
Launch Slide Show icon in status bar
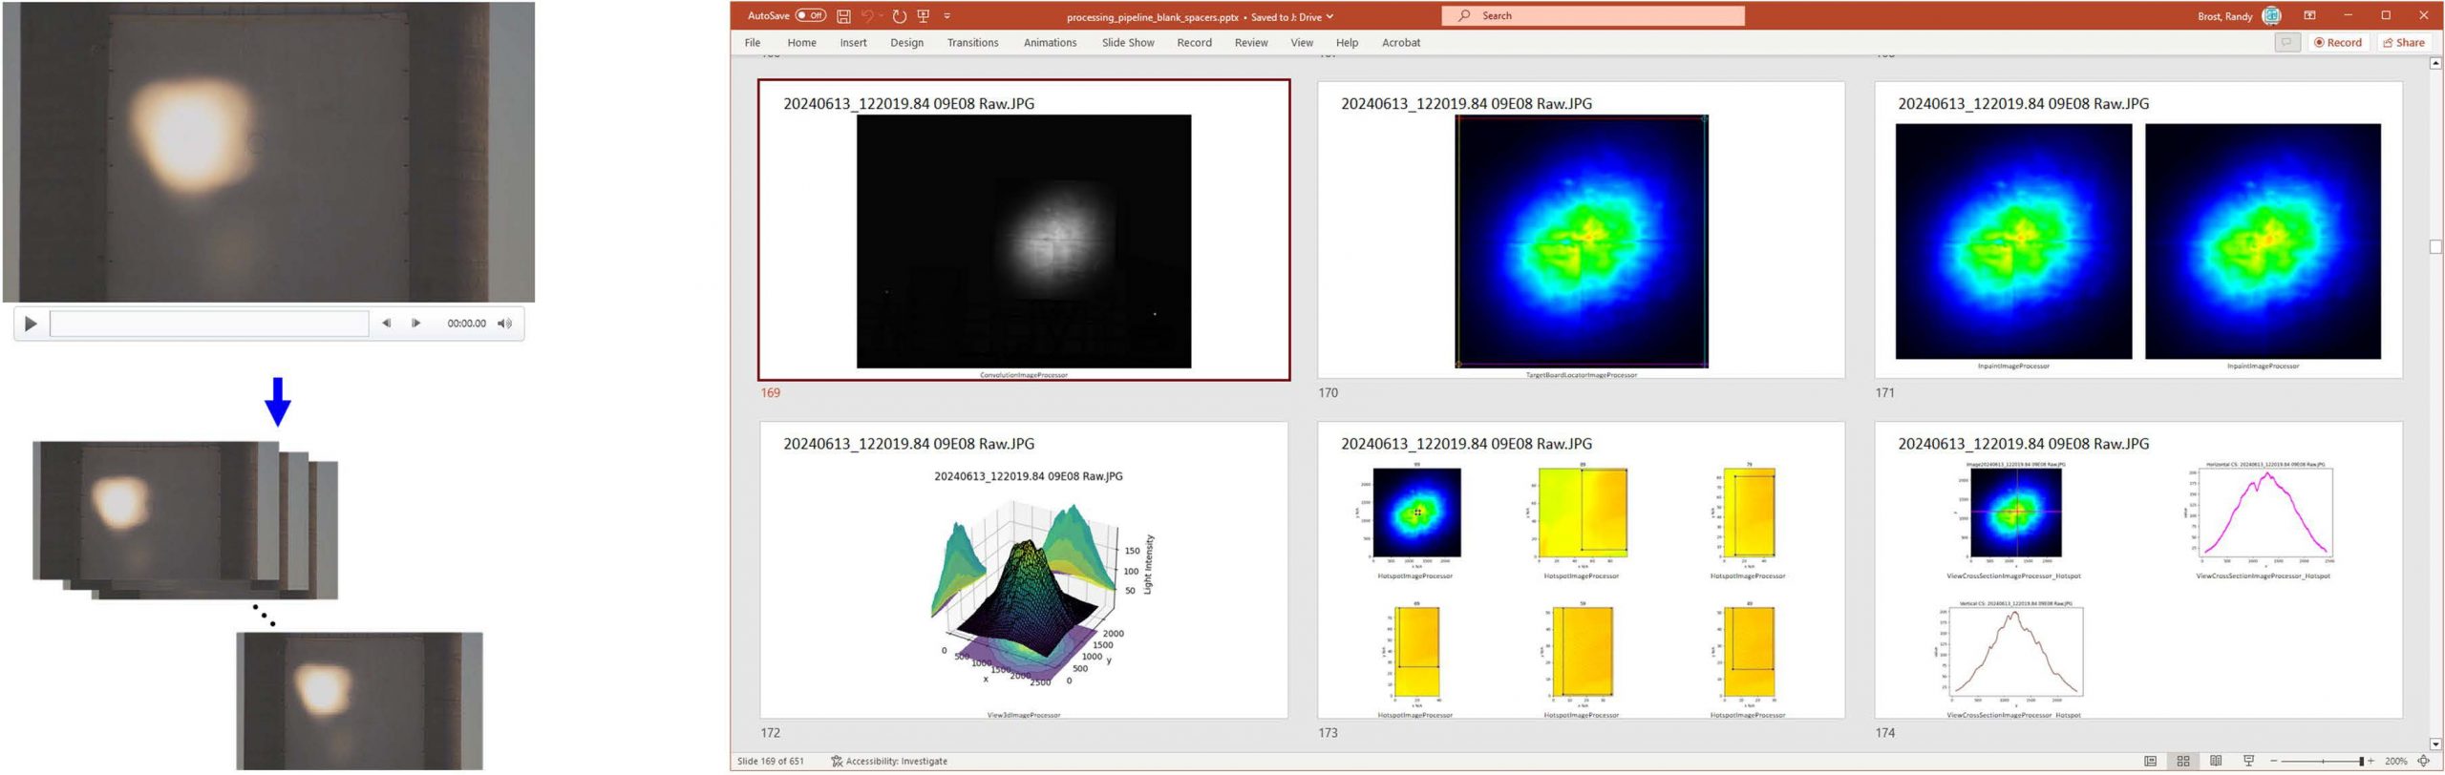[x=2248, y=761]
